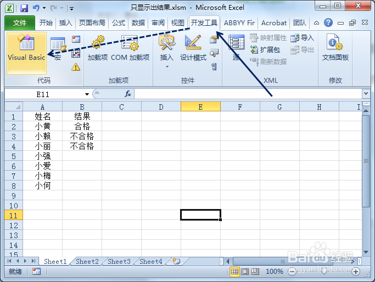Open COM 加载项 dialog
The image size is (375, 282).
pos(130,48)
